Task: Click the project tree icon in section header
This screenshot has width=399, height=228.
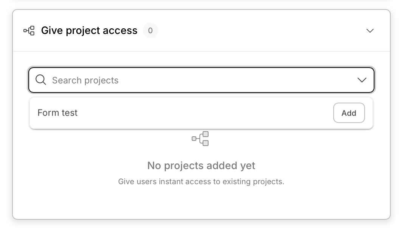Action: (x=29, y=31)
